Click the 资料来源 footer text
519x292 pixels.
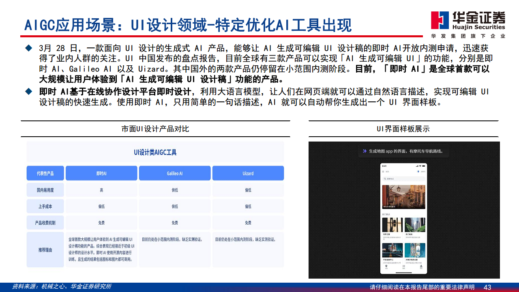62,286
